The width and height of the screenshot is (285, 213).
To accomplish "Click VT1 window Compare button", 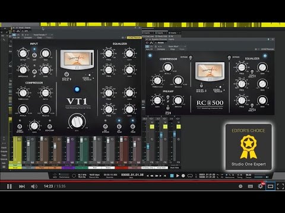I will 28,37.
